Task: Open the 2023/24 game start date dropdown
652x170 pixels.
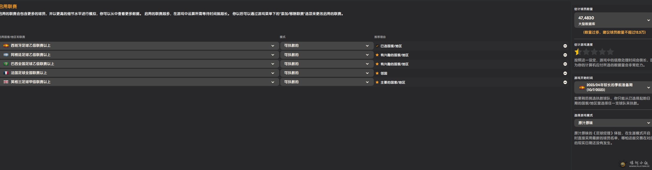Action: 648,87
